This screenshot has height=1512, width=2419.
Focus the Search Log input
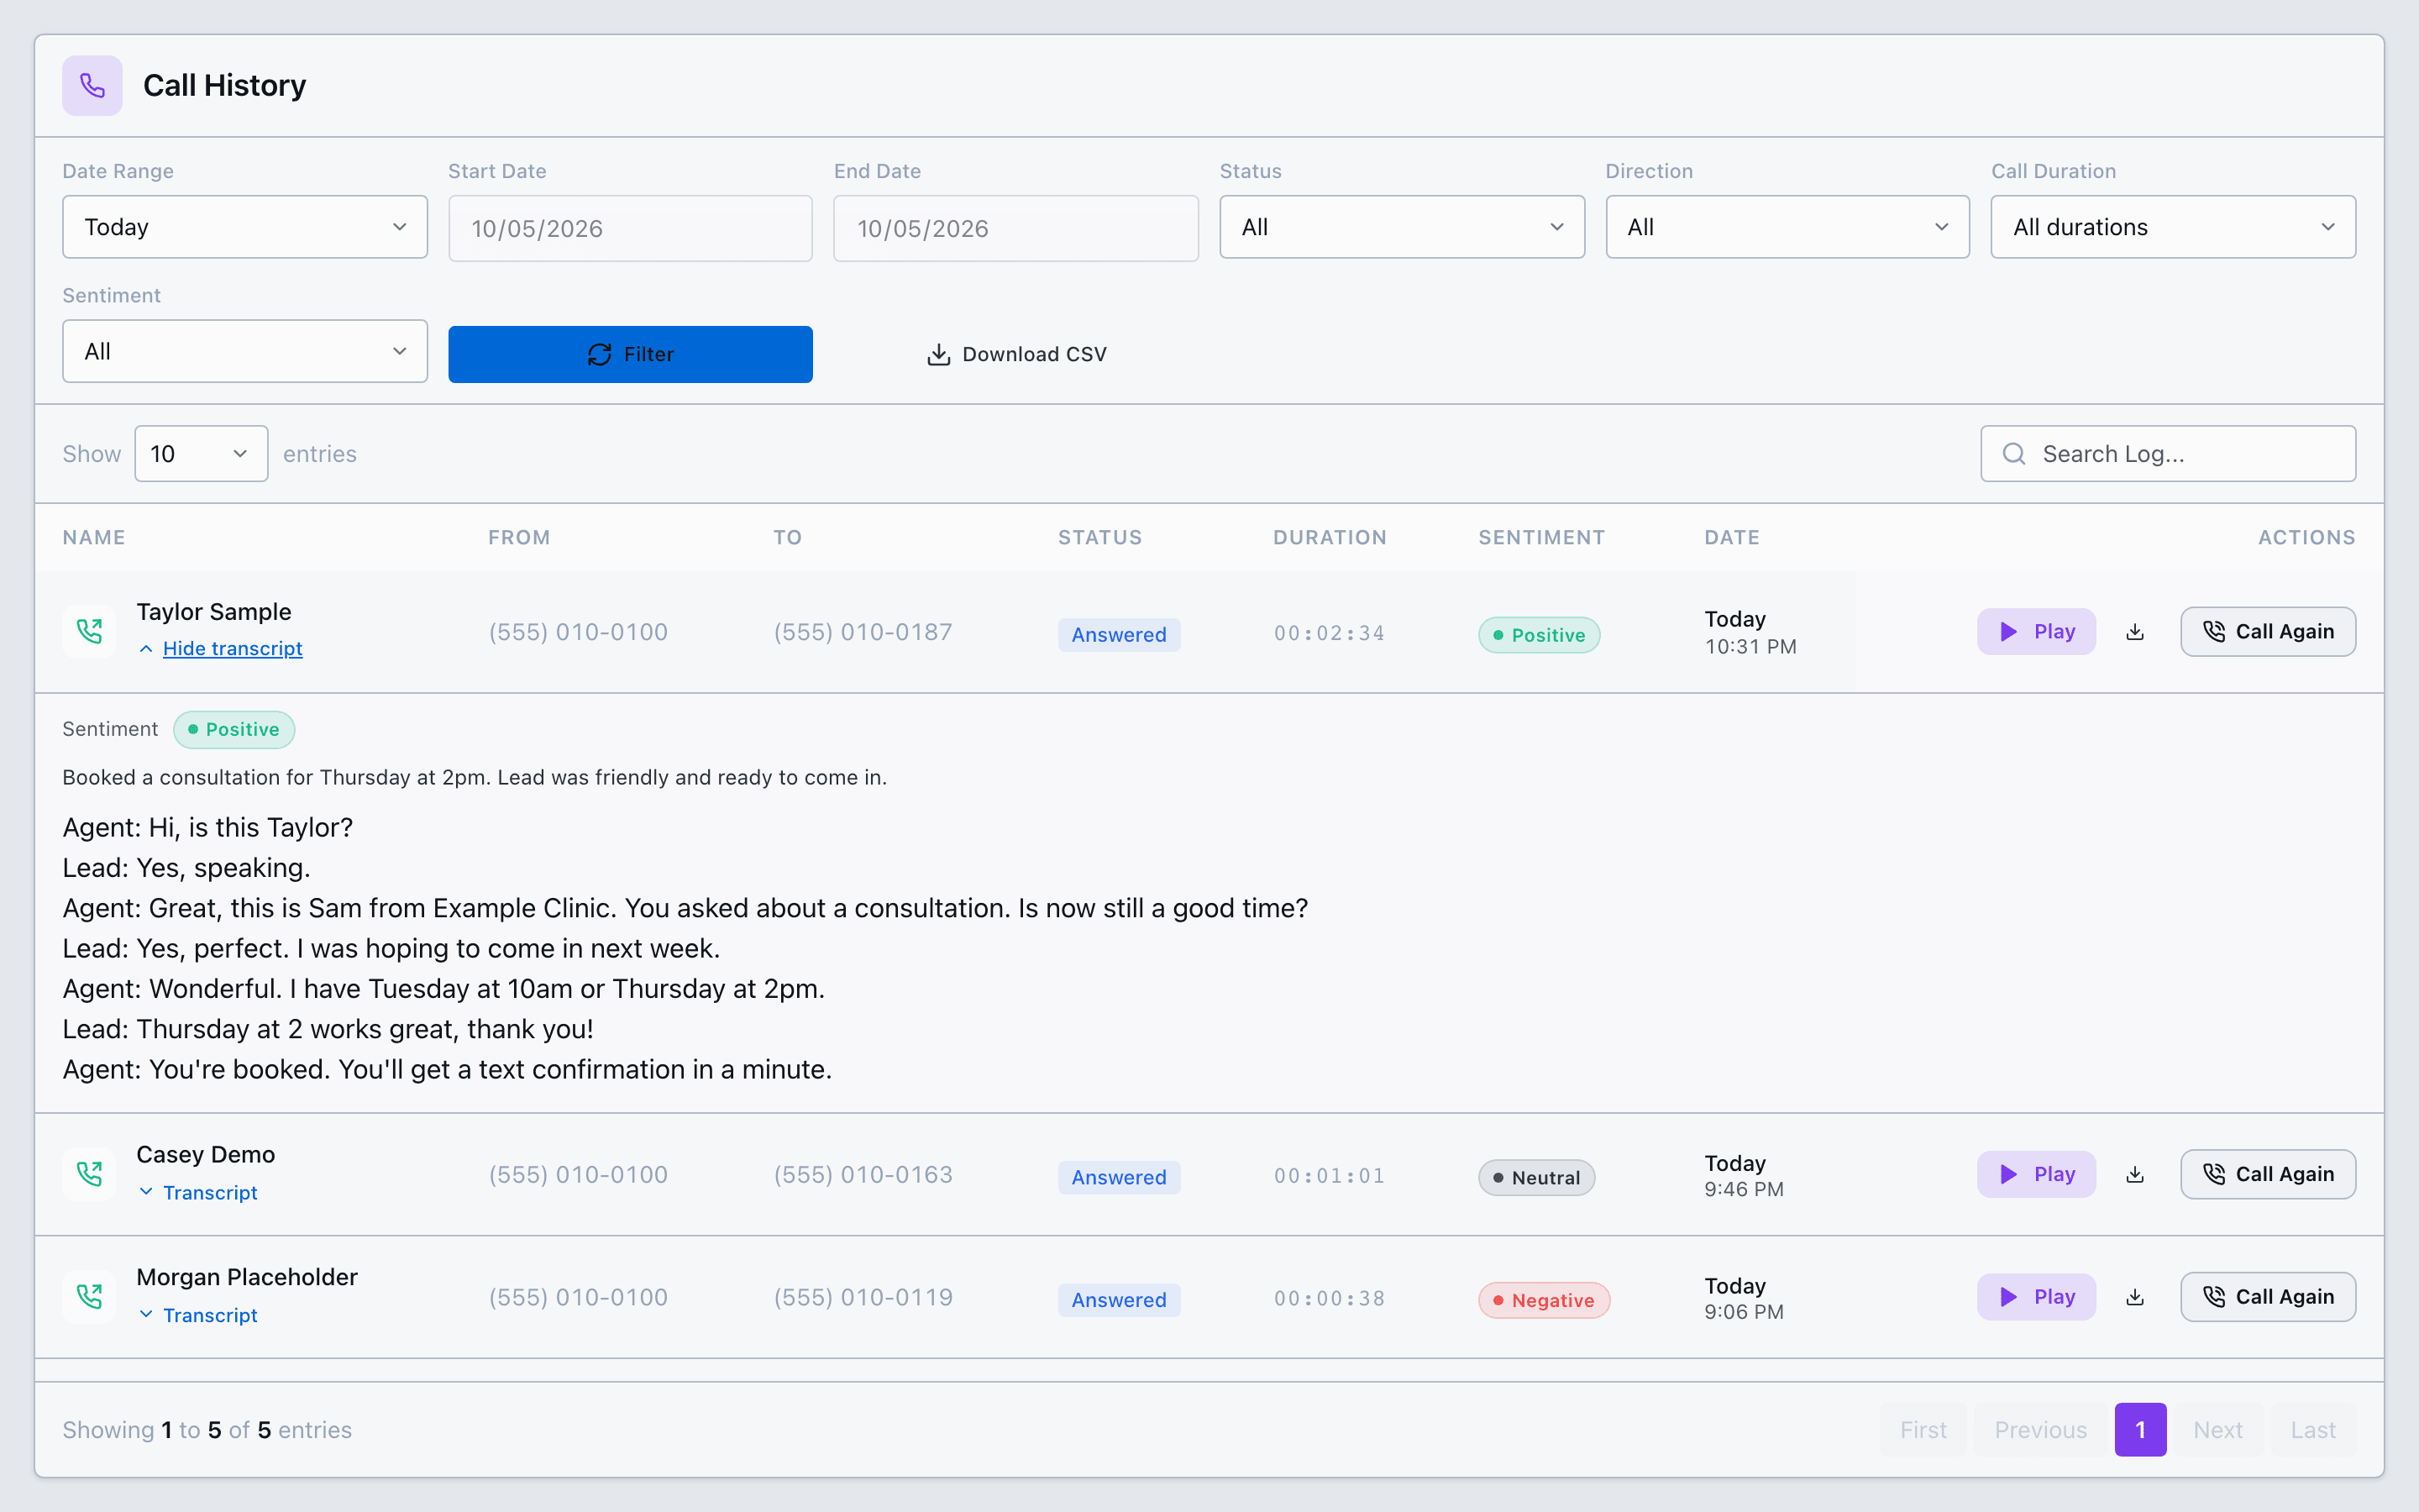tap(2168, 454)
